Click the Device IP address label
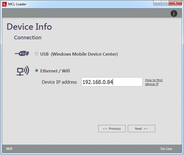 [x=59, y=82]
